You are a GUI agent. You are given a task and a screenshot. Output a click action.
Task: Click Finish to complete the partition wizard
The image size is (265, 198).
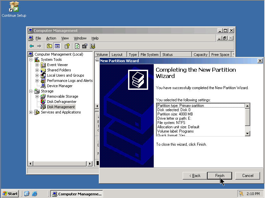coord(220,176)
